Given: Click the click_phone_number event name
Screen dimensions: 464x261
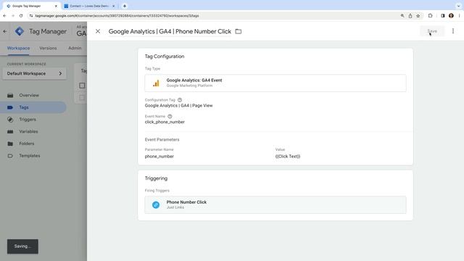Looking at the screenshot, I should pyautogui.click(x=165, y=122).
